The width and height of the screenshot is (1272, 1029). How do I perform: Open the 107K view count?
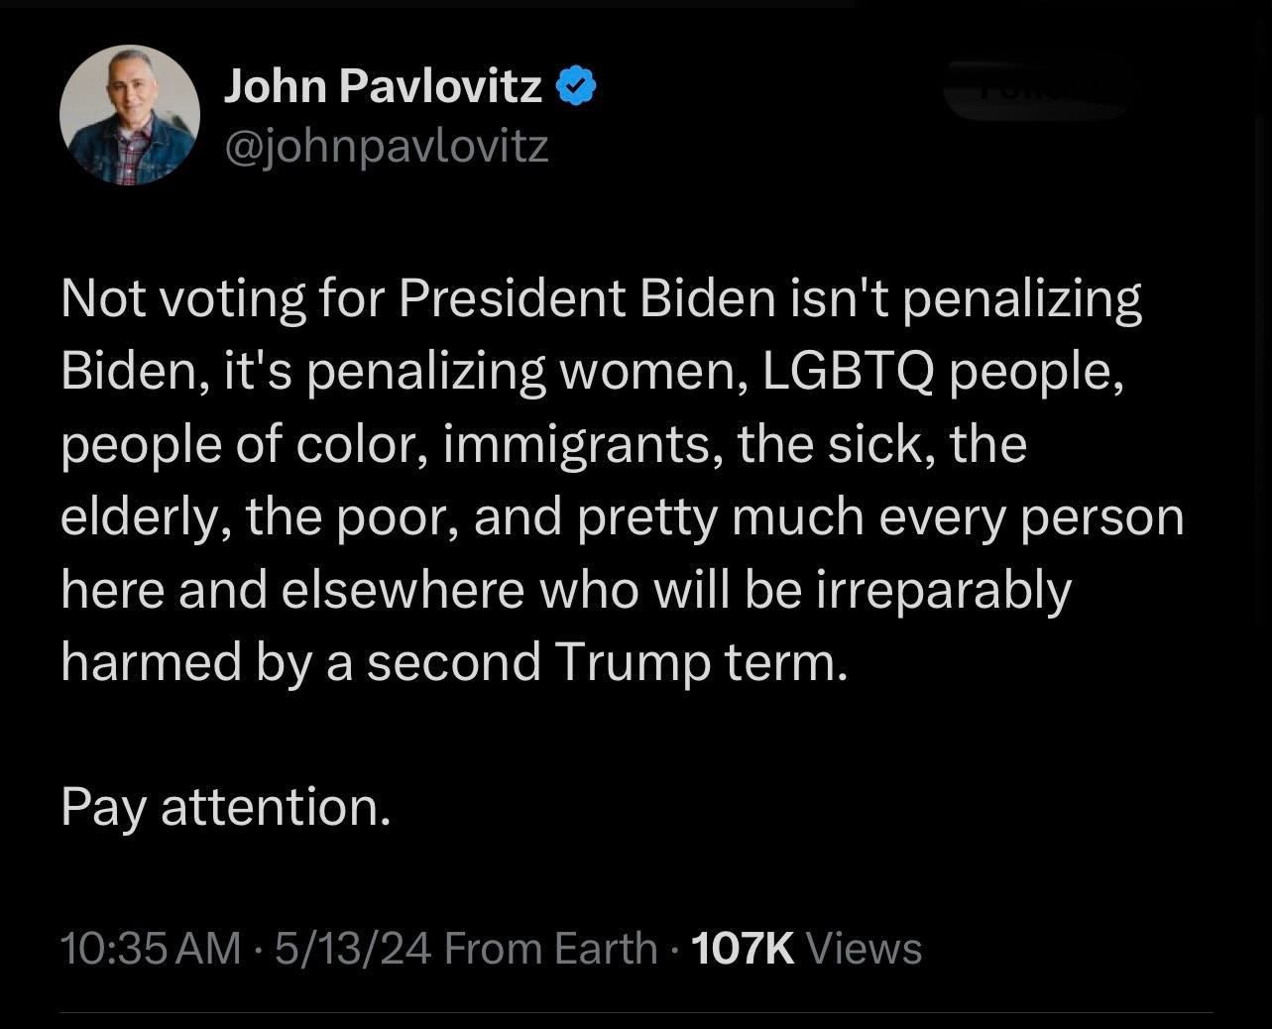pyautogui.click(x=743, y=949)
